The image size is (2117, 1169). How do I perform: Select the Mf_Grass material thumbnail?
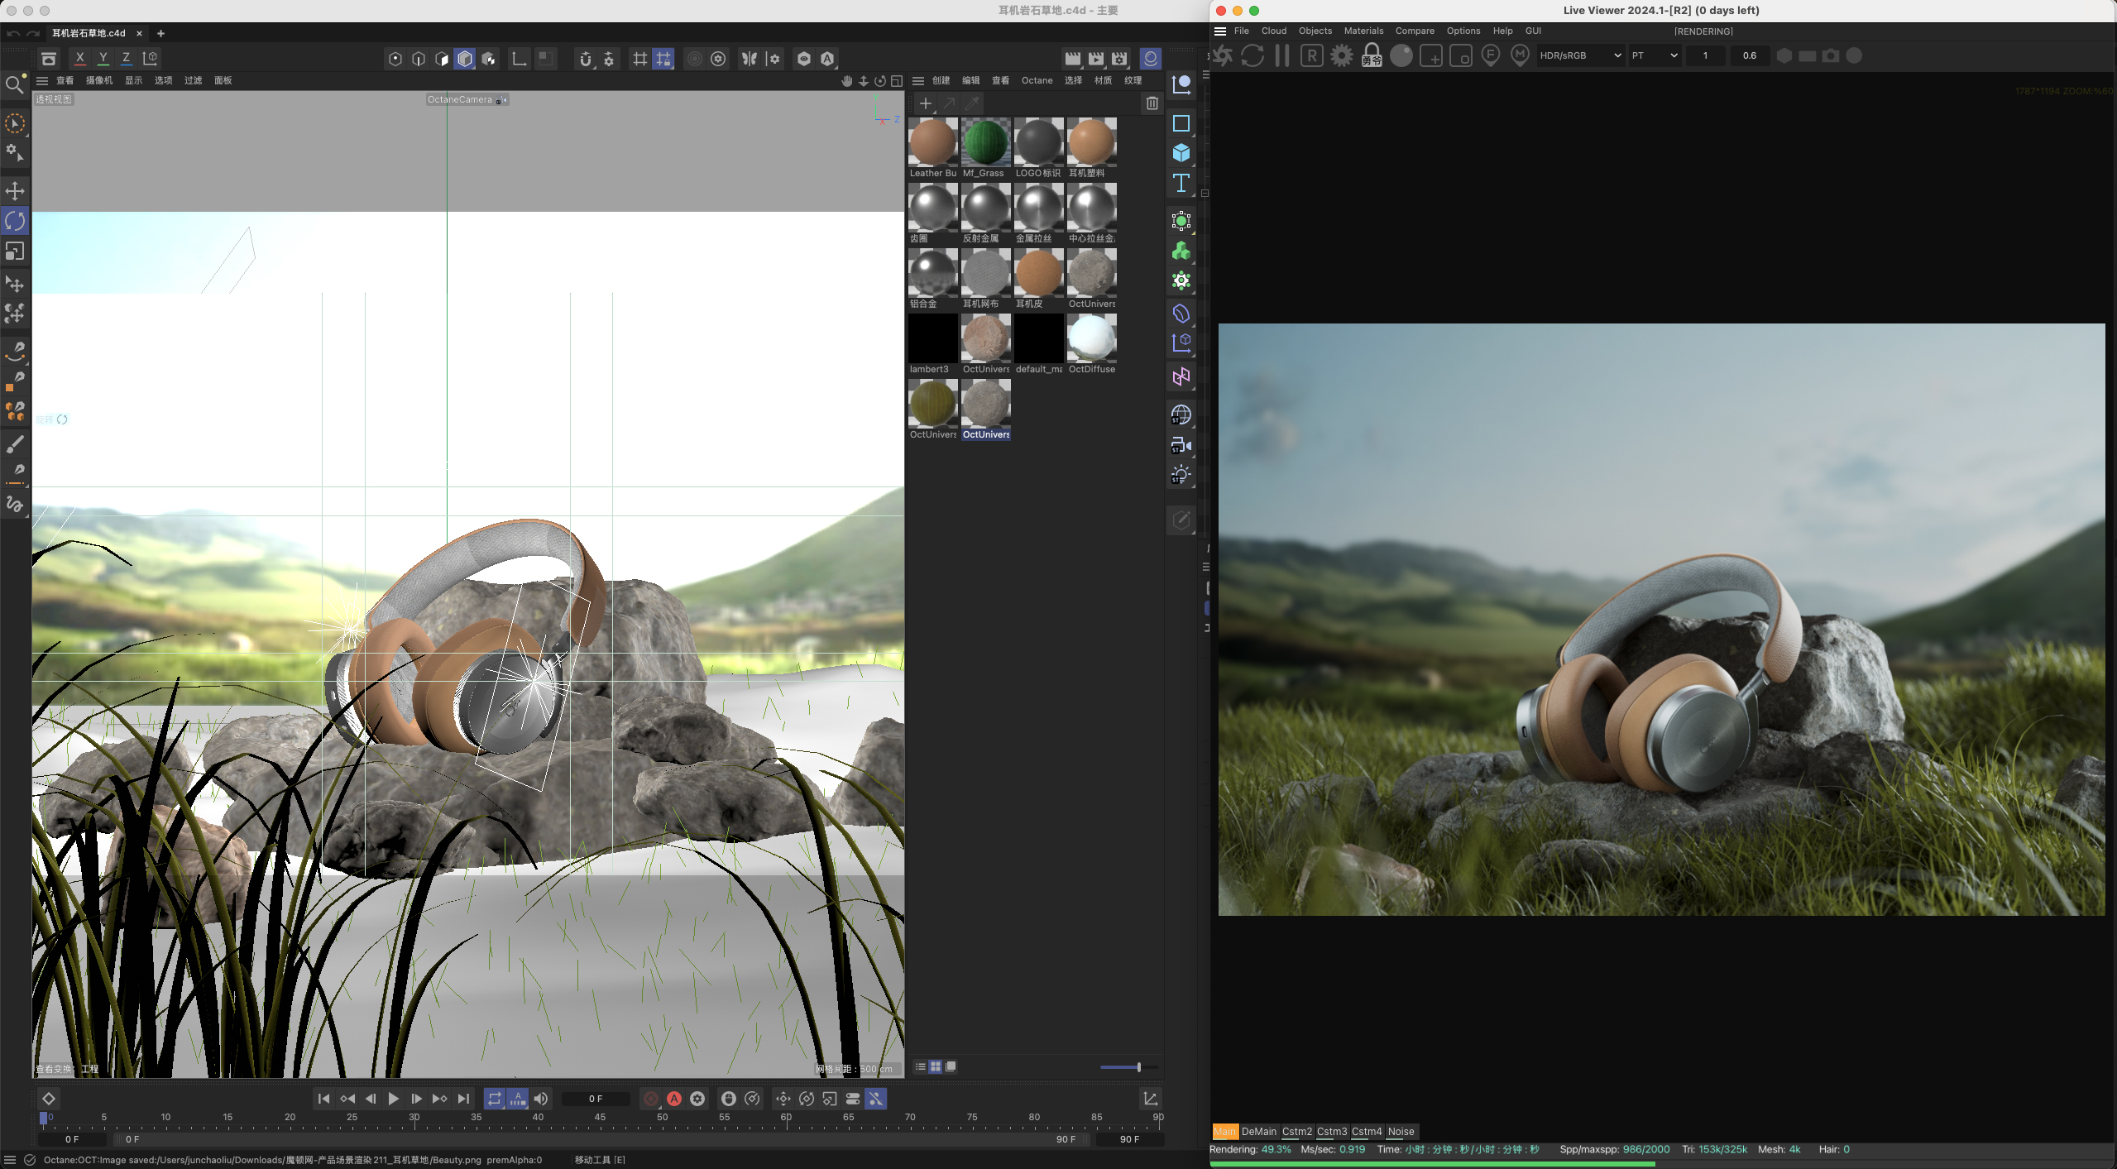[x=985, y=142]
